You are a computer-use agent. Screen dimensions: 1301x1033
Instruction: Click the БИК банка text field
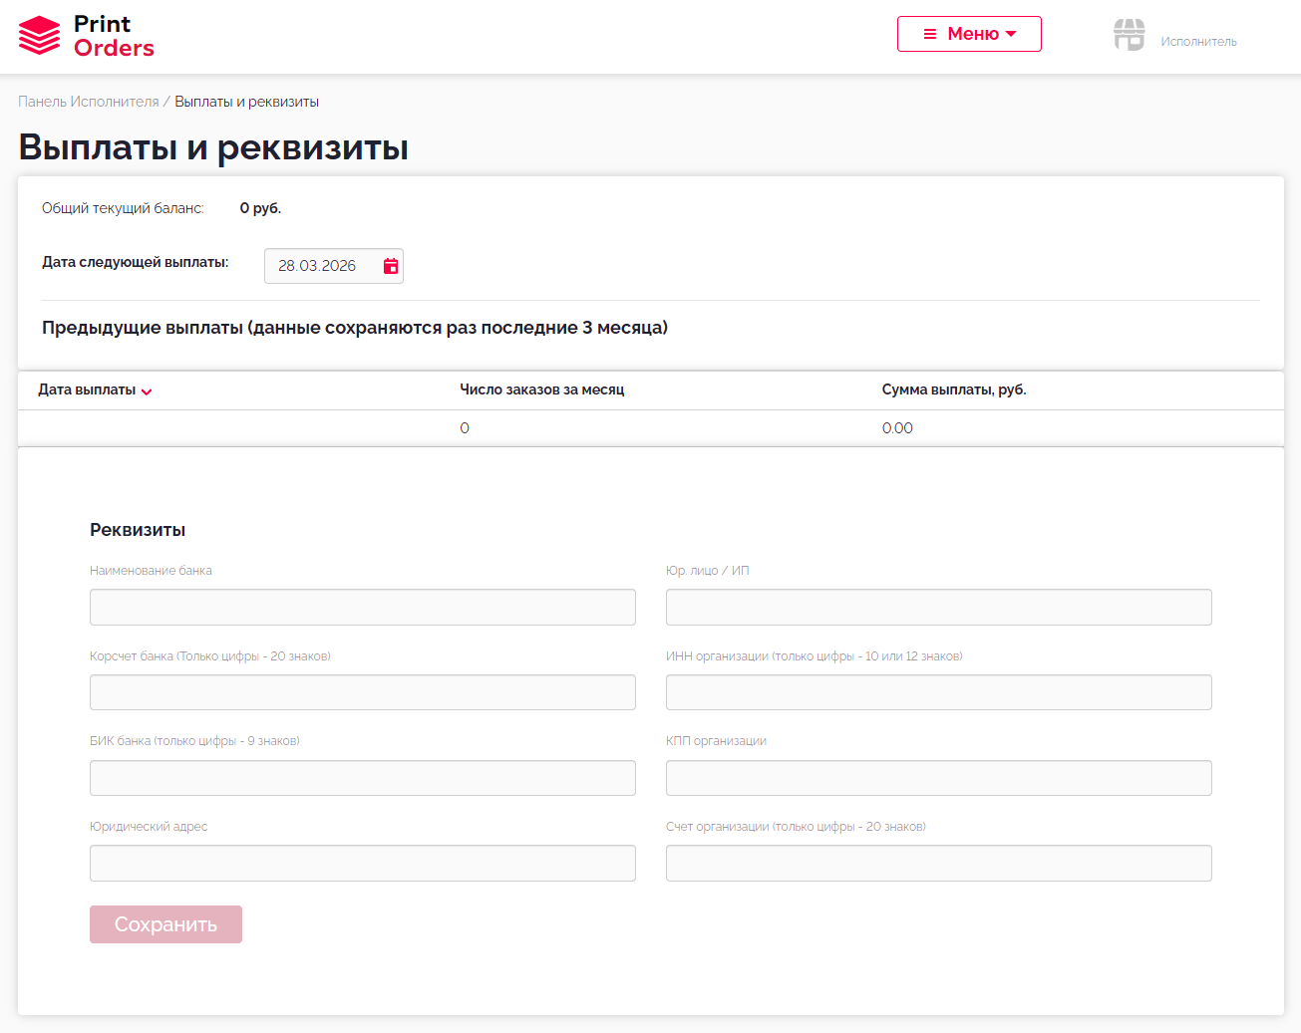pos(363,778)
